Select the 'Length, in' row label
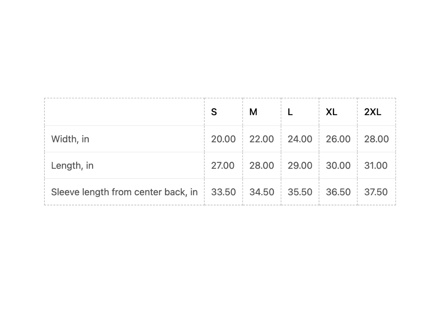Screen dimensions: 445x330 point(72,166)
